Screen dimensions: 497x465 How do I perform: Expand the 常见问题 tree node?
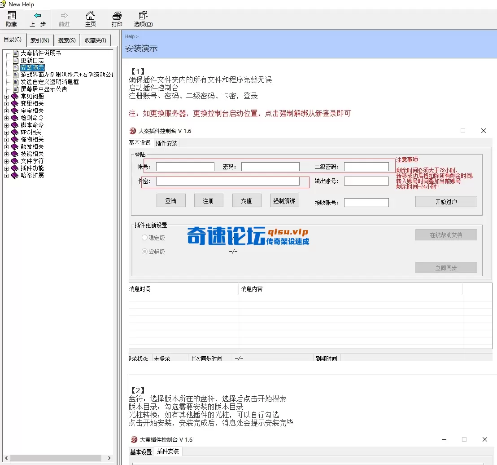pos(6,96)
